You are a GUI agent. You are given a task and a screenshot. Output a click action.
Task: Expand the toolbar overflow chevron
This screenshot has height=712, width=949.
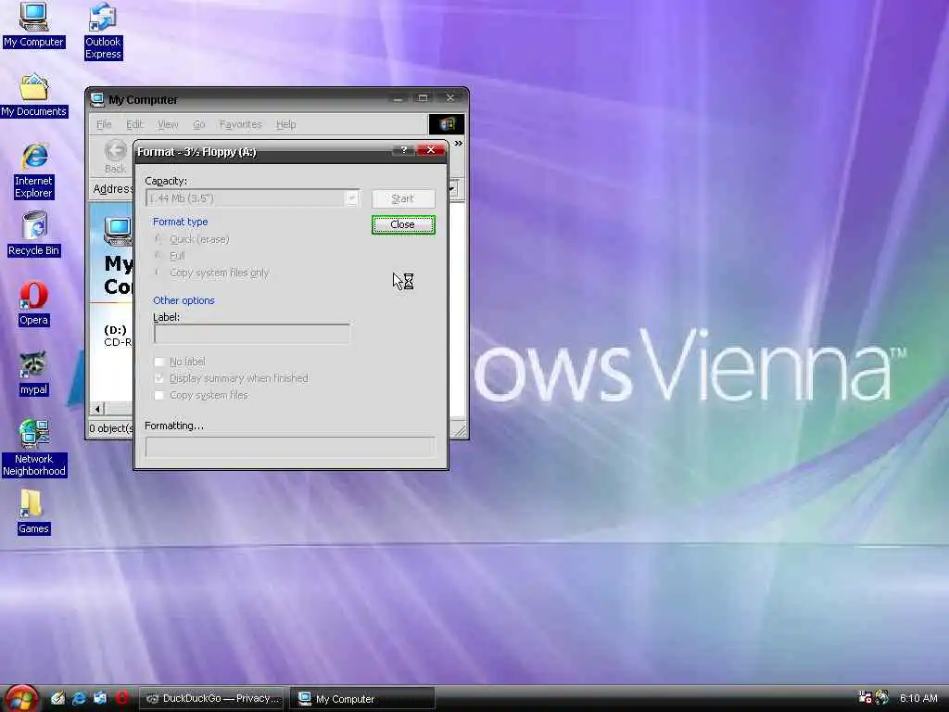pos(458,144)
